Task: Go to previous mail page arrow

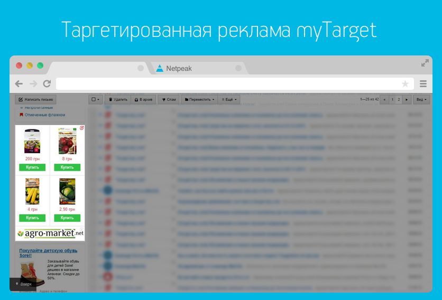Action: tap(384, 99)
